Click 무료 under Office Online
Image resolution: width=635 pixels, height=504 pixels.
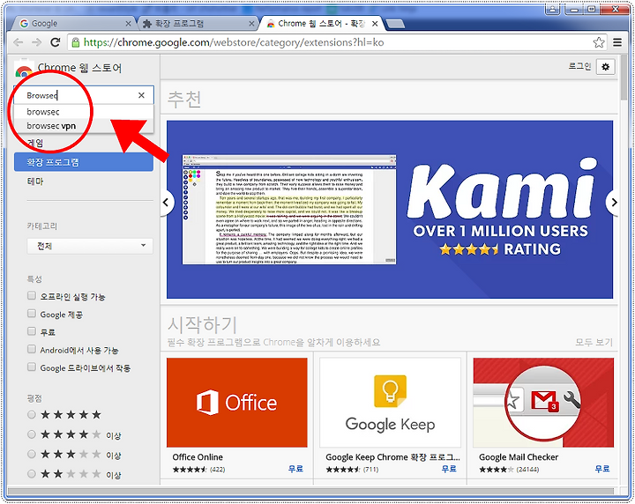(x=295, y=469)
